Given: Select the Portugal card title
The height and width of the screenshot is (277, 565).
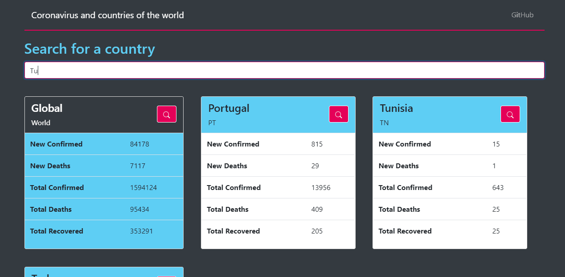Looking at the screenshot, I should coord(229,108).
